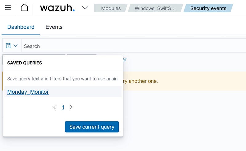Open the hamburger navigation menu
Image resolution: width=246 pixels, height=151 pixels.
click(x=8, y=8)
